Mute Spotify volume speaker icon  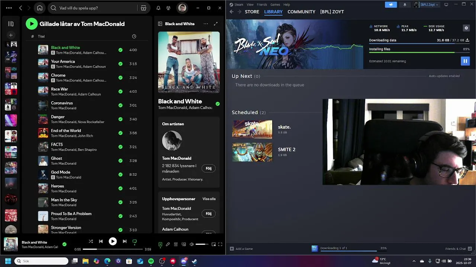pos(192,244)
